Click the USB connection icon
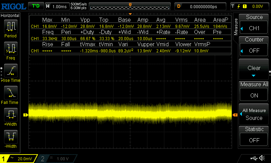This screenshot has height=163, width=271. click(254, 158)
